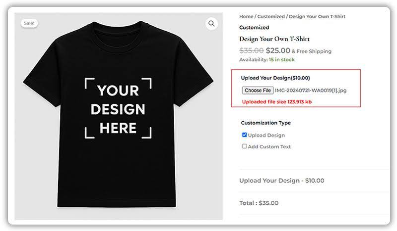Screen dimensions: 397x231
Task: Click the Customized category label above title
Action: tap(254, 28)
